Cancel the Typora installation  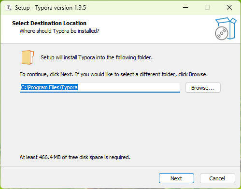(217, 178)
